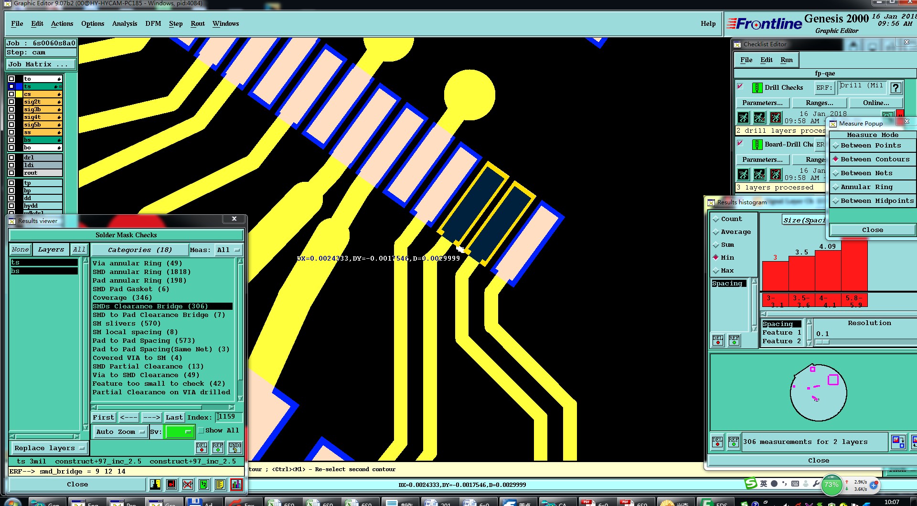Click Drill Checks Parameters button
Viewport: 917px width, 506px height.
pos(763,103)
